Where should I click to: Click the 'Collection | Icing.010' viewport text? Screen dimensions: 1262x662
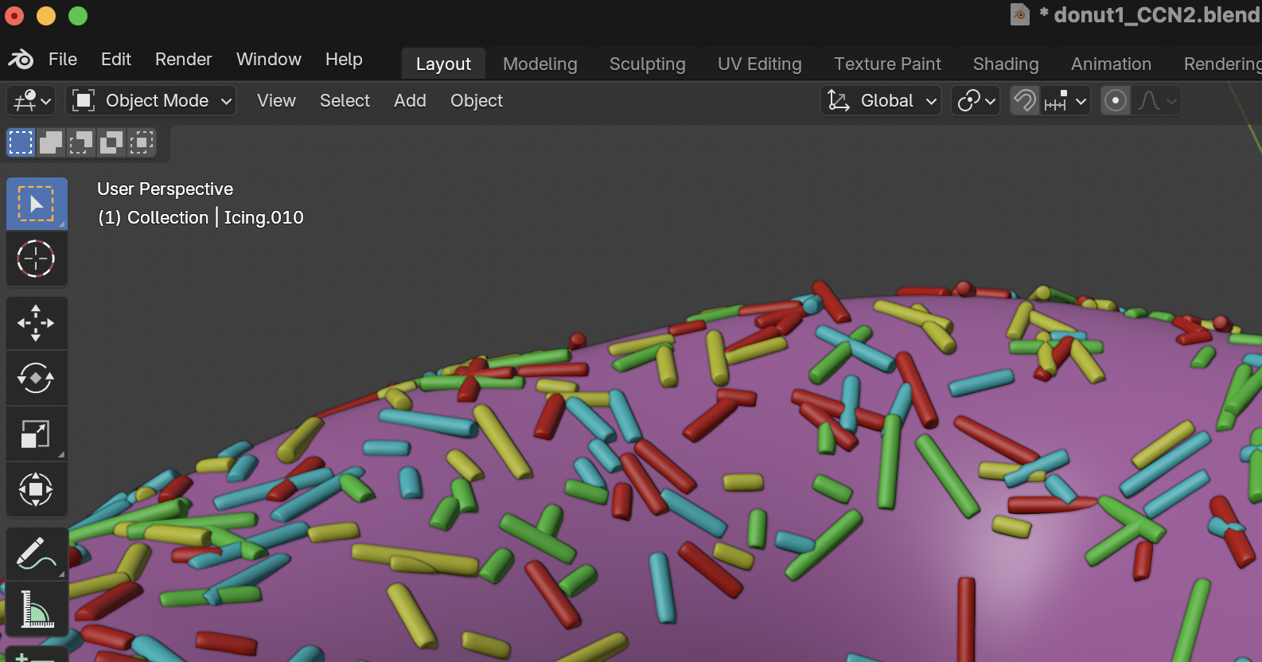tap(216, 217)
